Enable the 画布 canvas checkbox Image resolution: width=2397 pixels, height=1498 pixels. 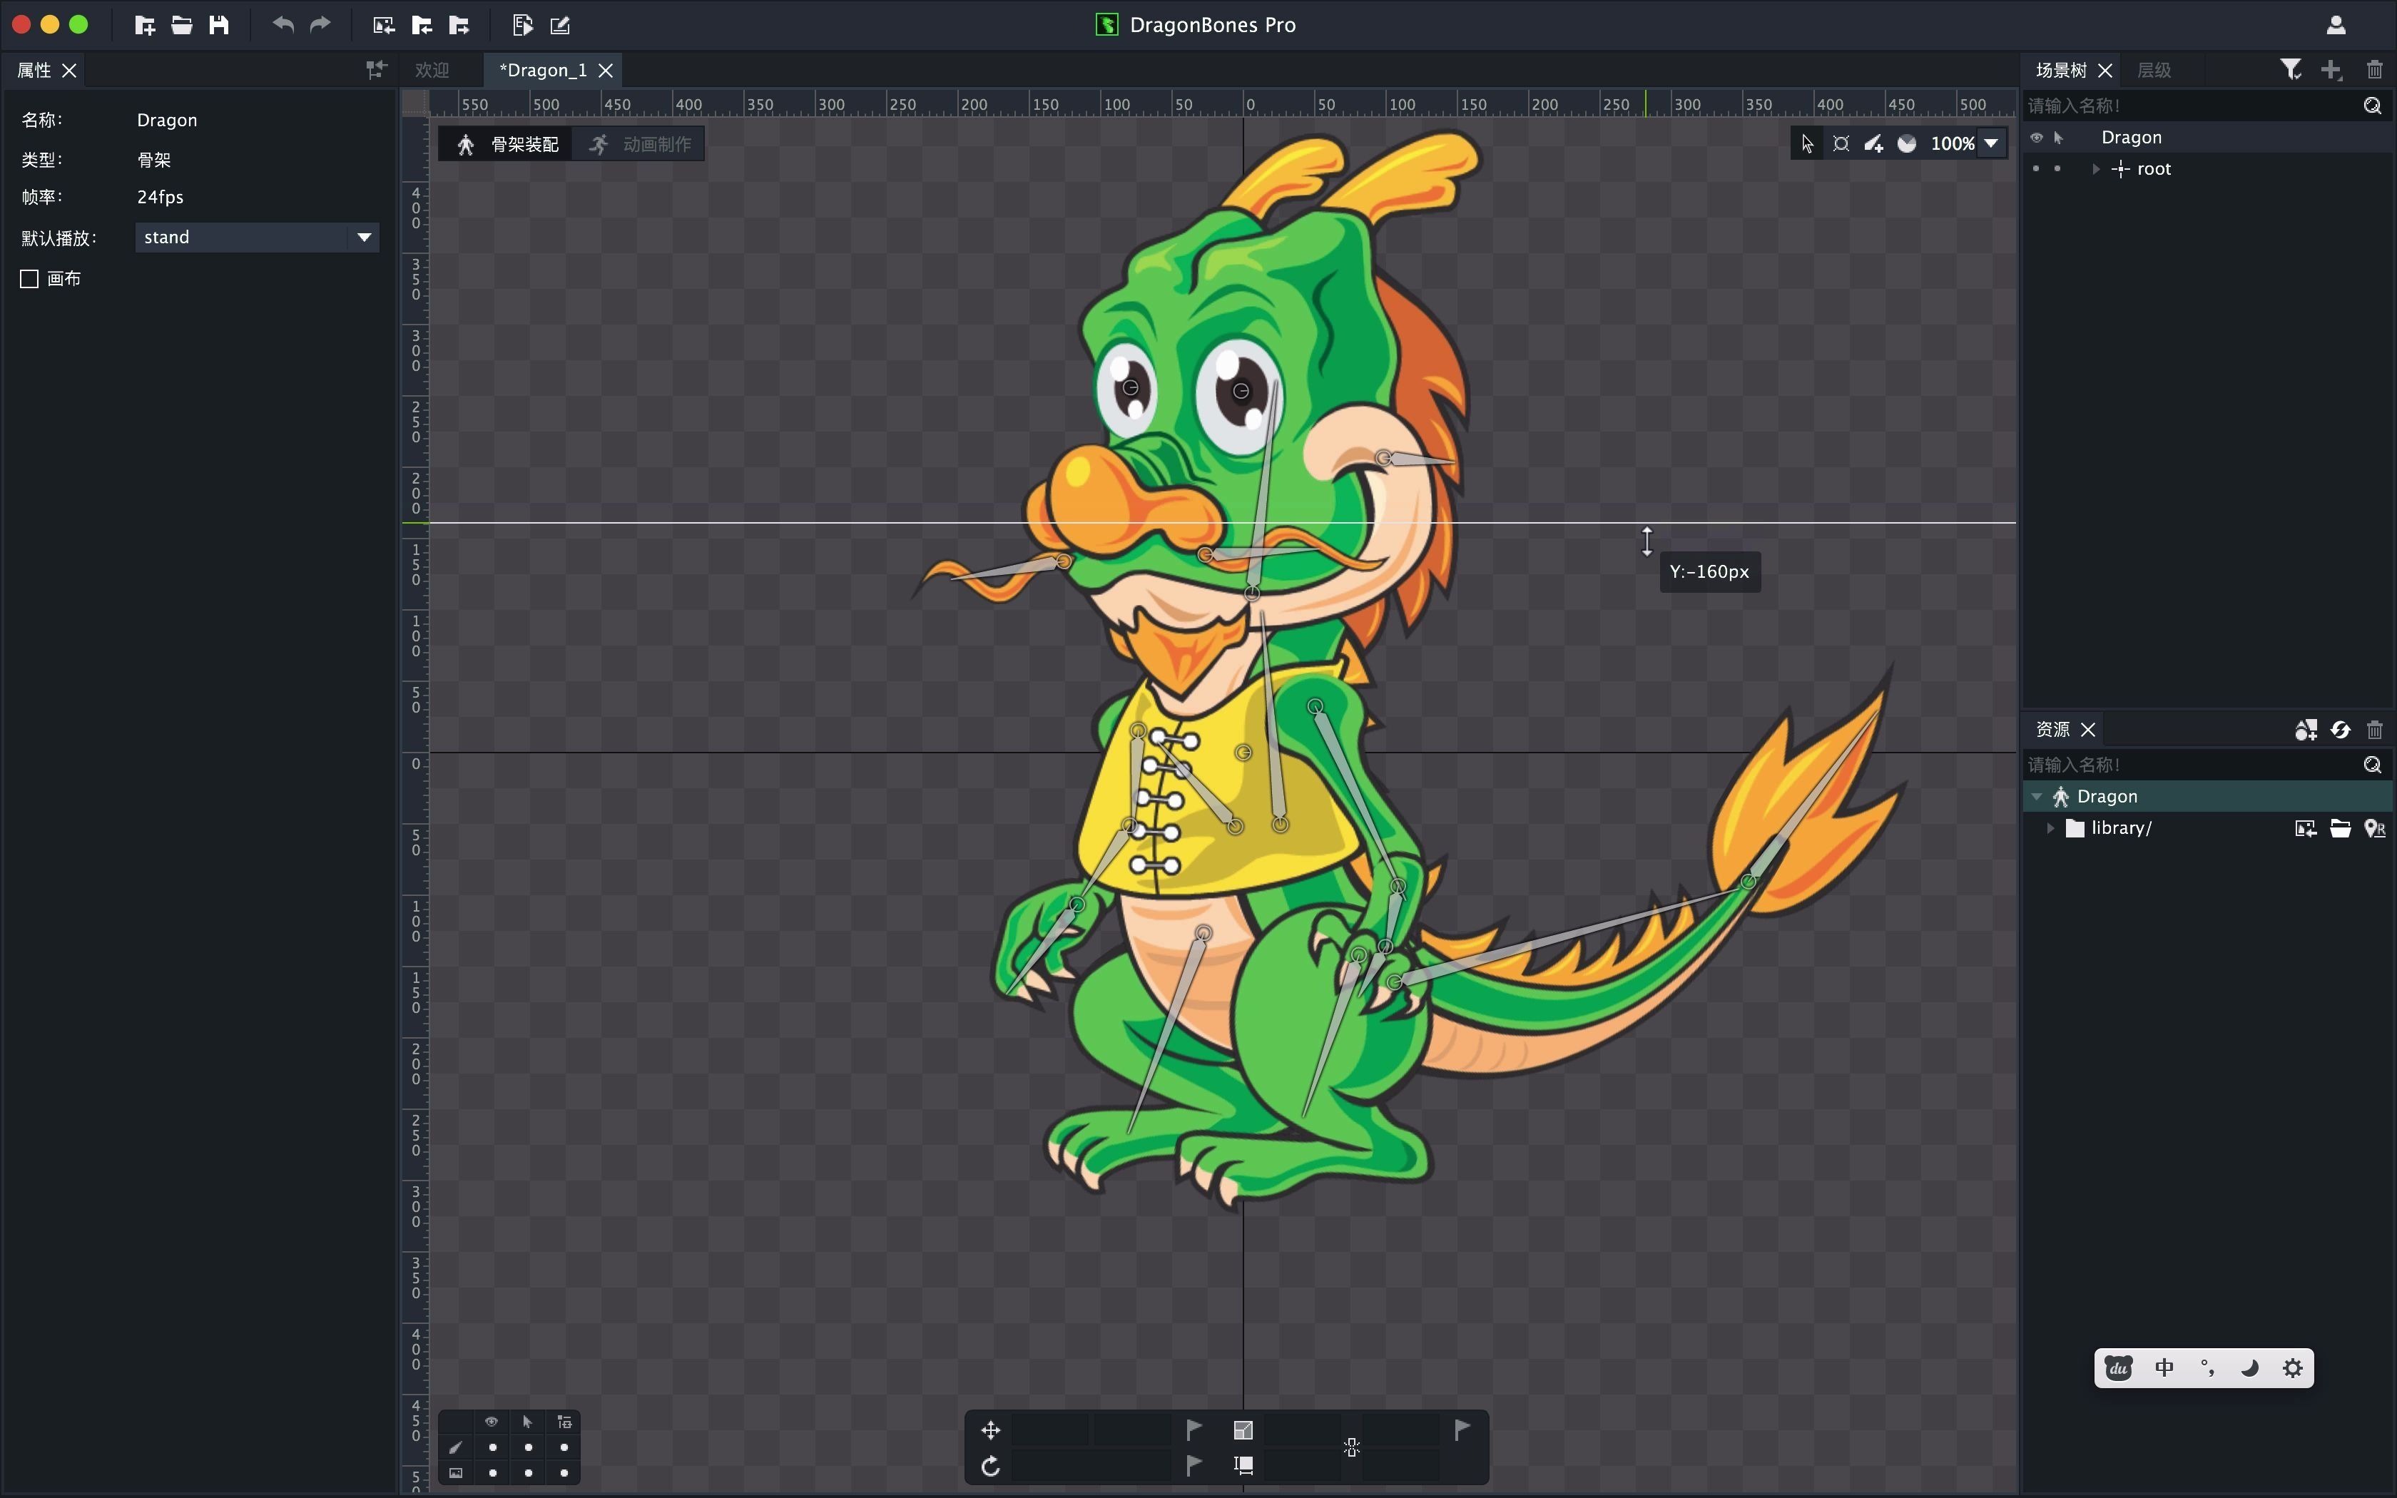coord(30,280)
